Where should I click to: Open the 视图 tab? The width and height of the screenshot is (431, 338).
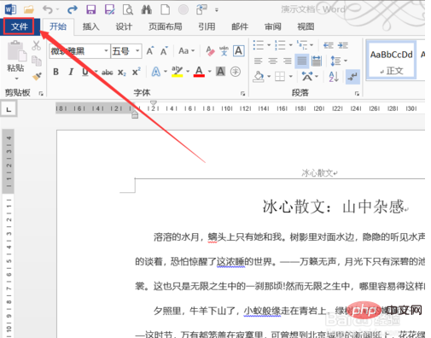click(306, 26)
